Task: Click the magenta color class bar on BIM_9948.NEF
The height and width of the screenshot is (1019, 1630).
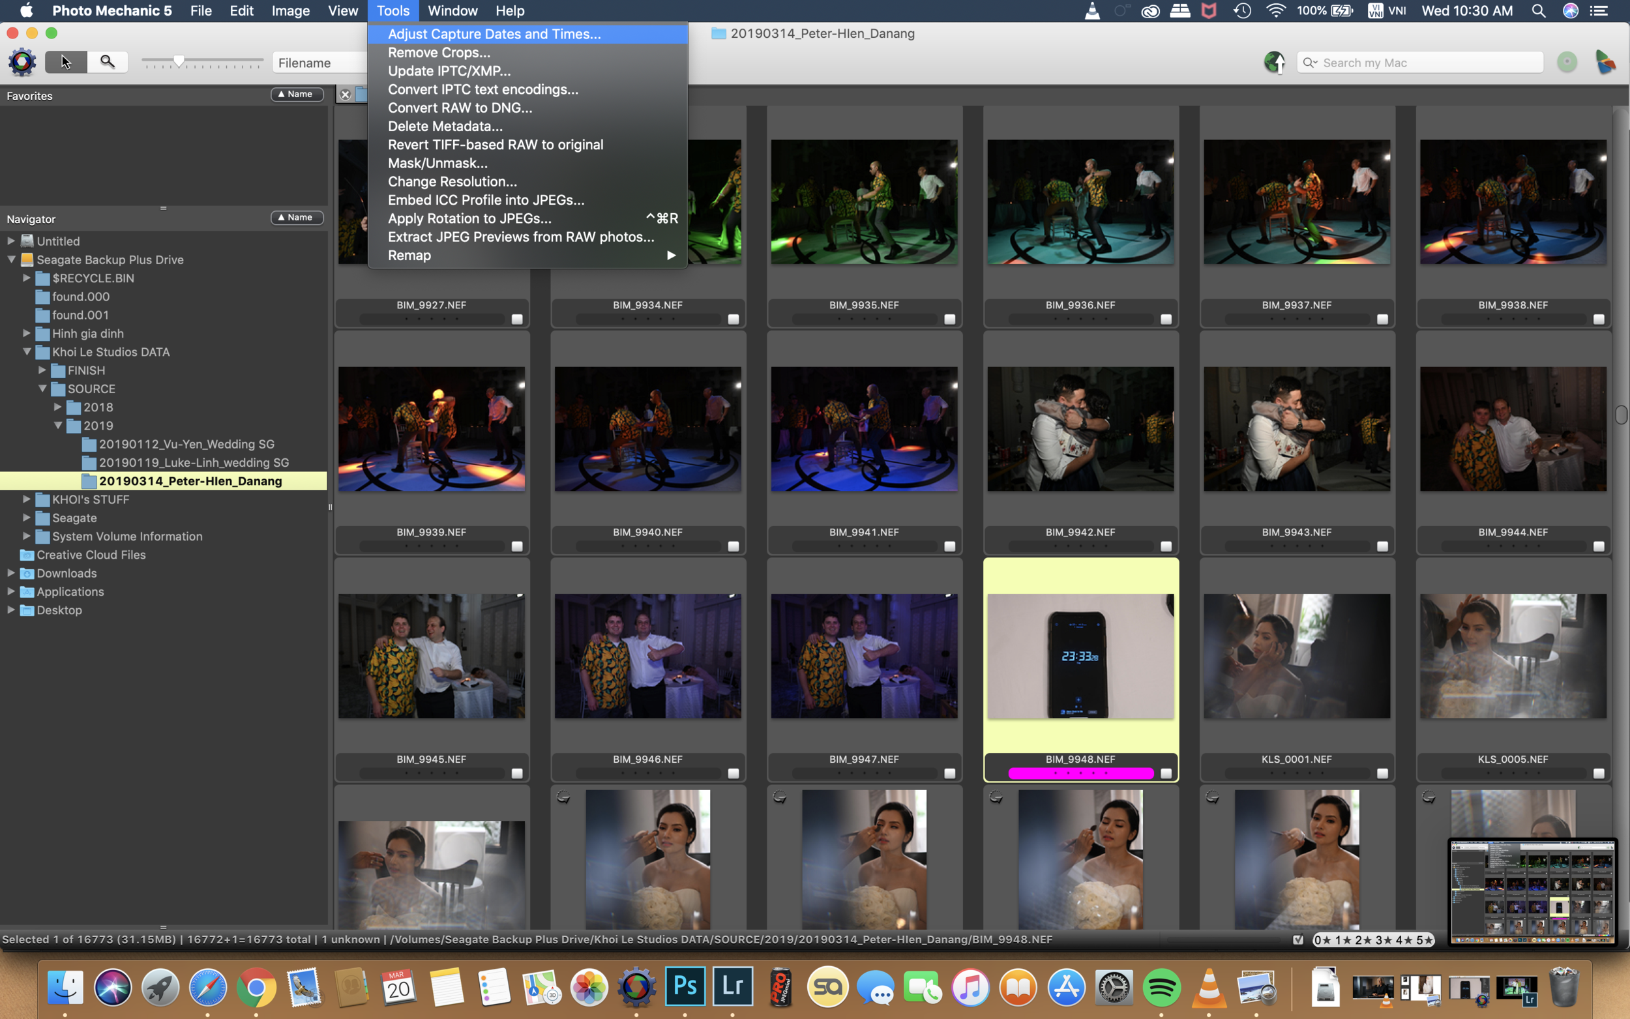Action: (x=1081, y=774)
